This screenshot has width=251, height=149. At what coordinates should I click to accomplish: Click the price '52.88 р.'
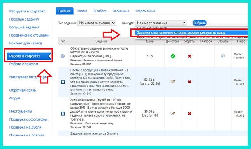(x=150, y=80)
